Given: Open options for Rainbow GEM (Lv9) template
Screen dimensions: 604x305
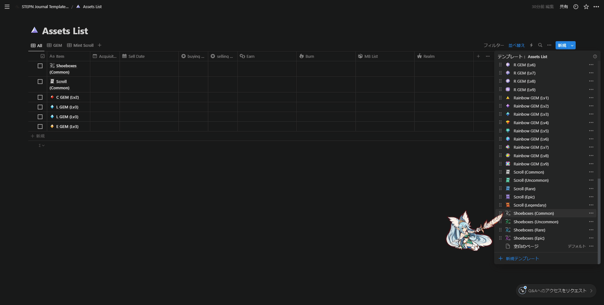Looking at the screenshot, I should (591, 164).
